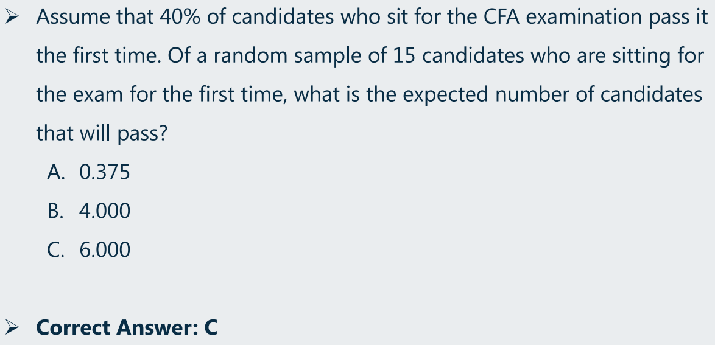Screen dimensions: 715x345
Task: Click the value '0.375'
Action: (105, 172)
